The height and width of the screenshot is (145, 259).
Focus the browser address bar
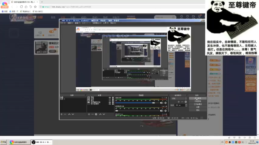pyautogui.click(x=122, y=7)
